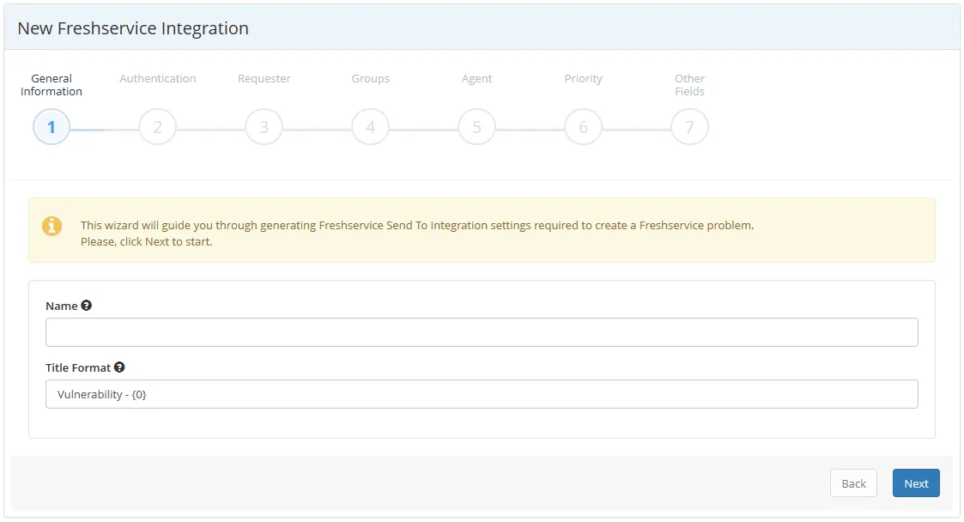Click the Next button
Screen dimensions: 964x522
[916, 483]
